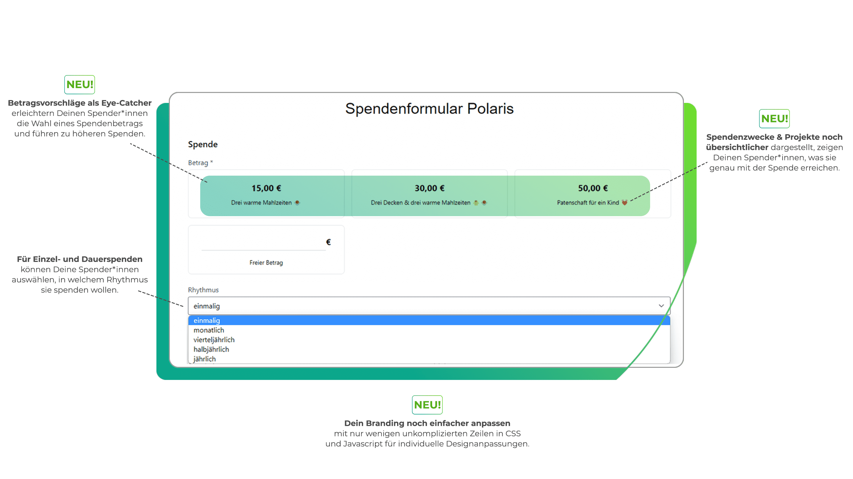The height and width of the screenshot is (479, 853).
Task: Click the soup bowl emoji on Drei warme Mahlzeiten
Action: coord(297,203)
